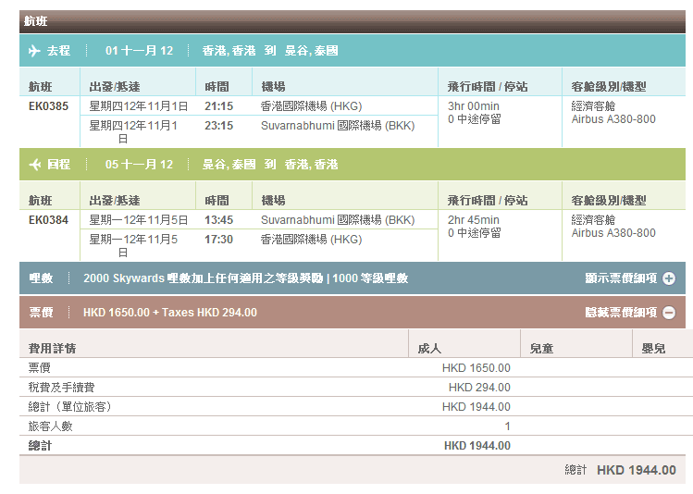Click 香港國際機場 (HKG) in the outbound departure row
The width and height of the screenshot is (693, 494).
pyautogui.click(x=311, y=106)
